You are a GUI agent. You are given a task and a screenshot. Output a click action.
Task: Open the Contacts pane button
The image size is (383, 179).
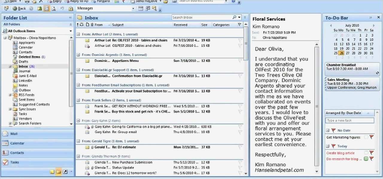pyautogui.click(x=37, y=153)
